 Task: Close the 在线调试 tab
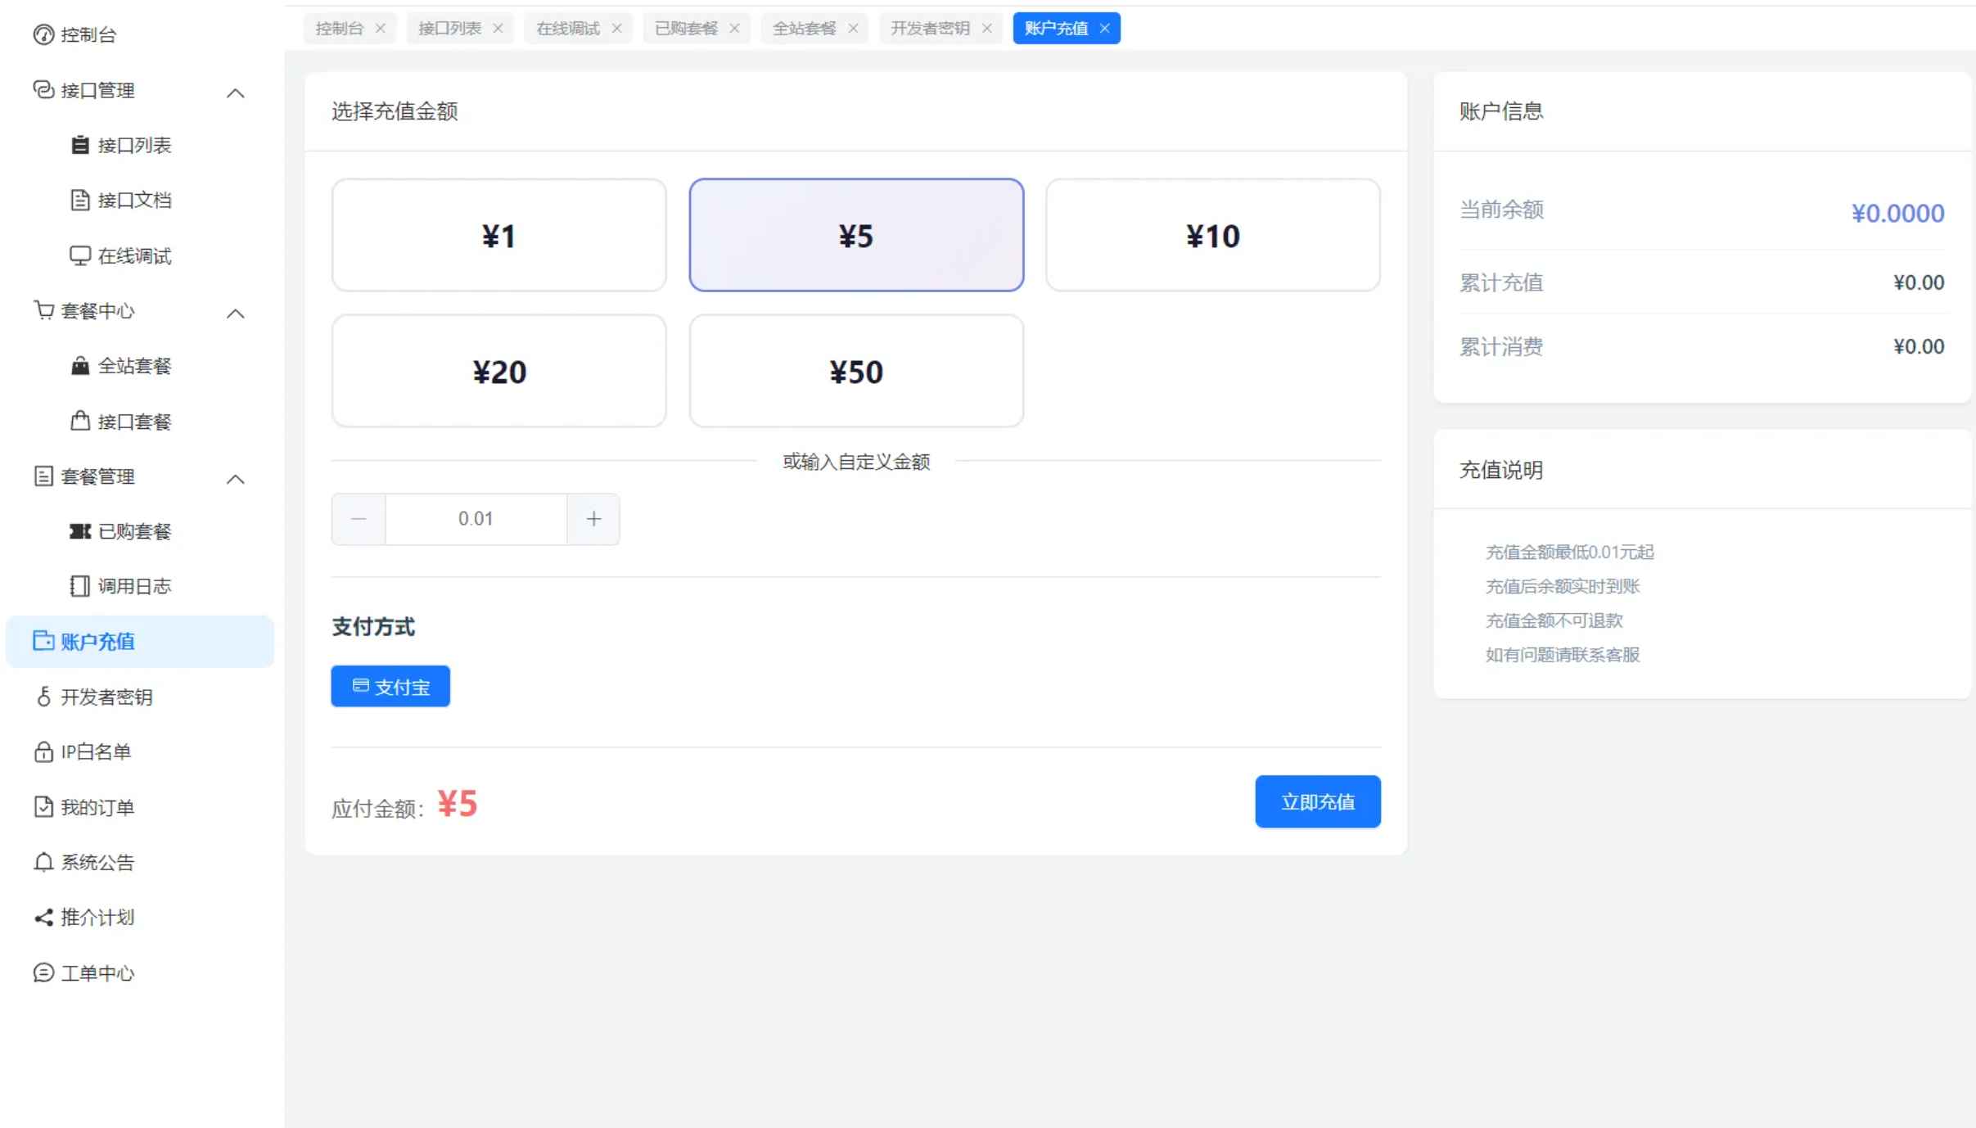[x=616, y=29]
